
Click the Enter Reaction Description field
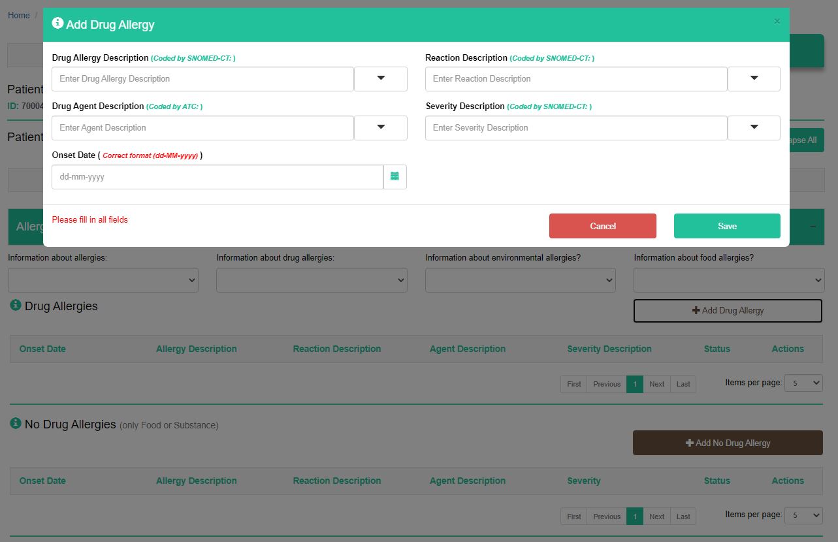coord(575,79)
